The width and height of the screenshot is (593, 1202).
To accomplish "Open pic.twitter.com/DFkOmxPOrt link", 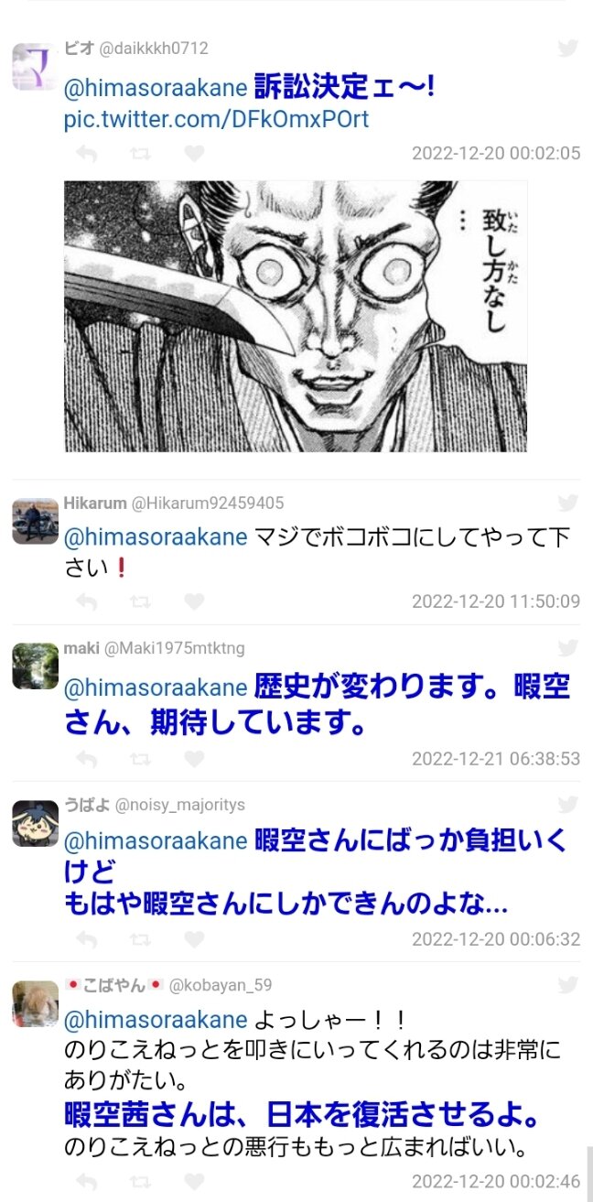I will point(217,120).
